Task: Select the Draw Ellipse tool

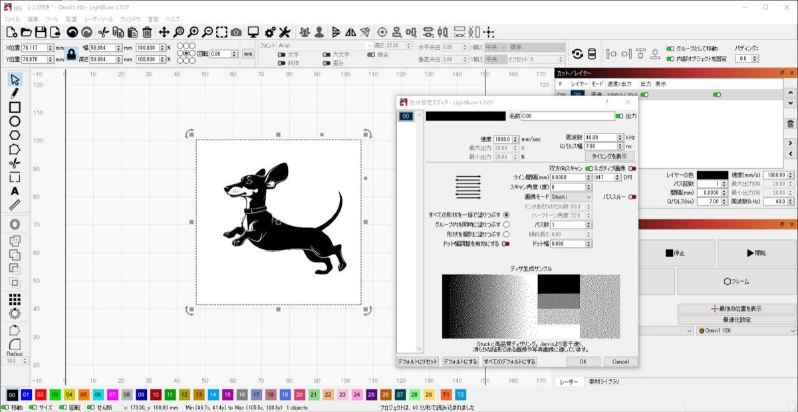Action: (x=15, y=122)
